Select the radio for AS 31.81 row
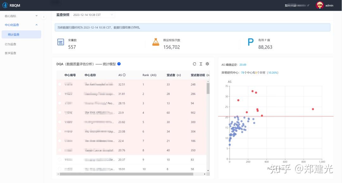 [60, 94]
